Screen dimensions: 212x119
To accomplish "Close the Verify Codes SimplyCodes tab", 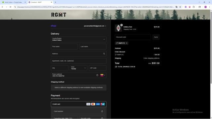I will 25,2.
